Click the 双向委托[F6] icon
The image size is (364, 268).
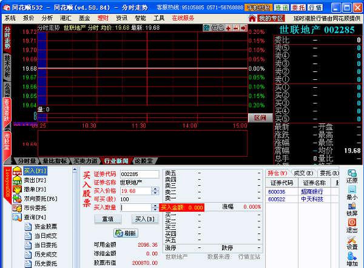pos(17,199)
